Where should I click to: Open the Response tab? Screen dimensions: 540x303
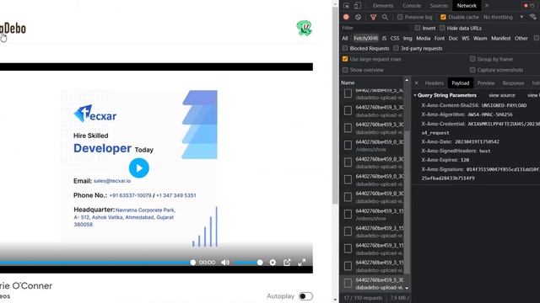point(513,82)
